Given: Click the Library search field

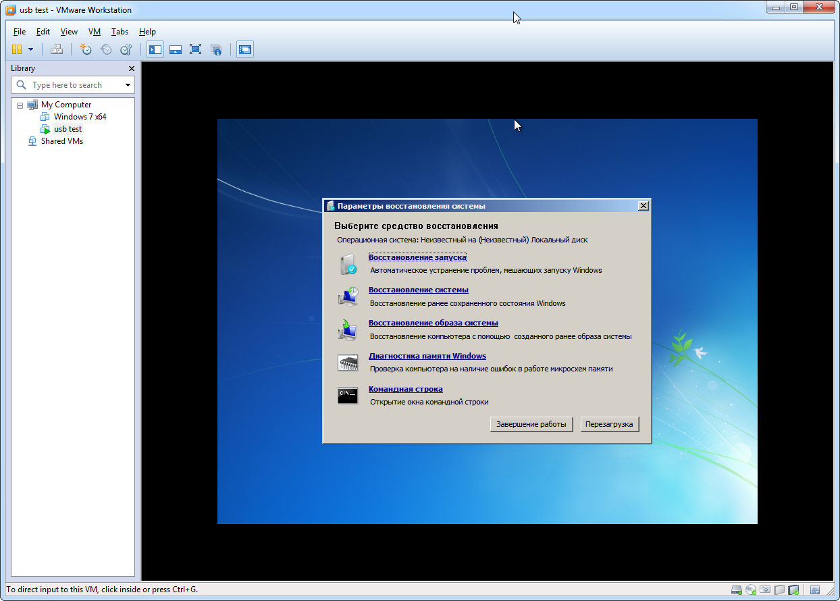Looking at the screenshot, I should coord(73,85).
